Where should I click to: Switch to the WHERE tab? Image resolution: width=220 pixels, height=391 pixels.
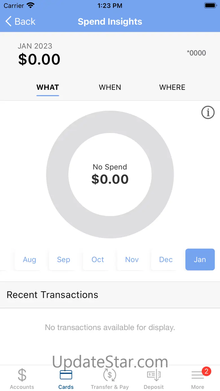point(172,87)
